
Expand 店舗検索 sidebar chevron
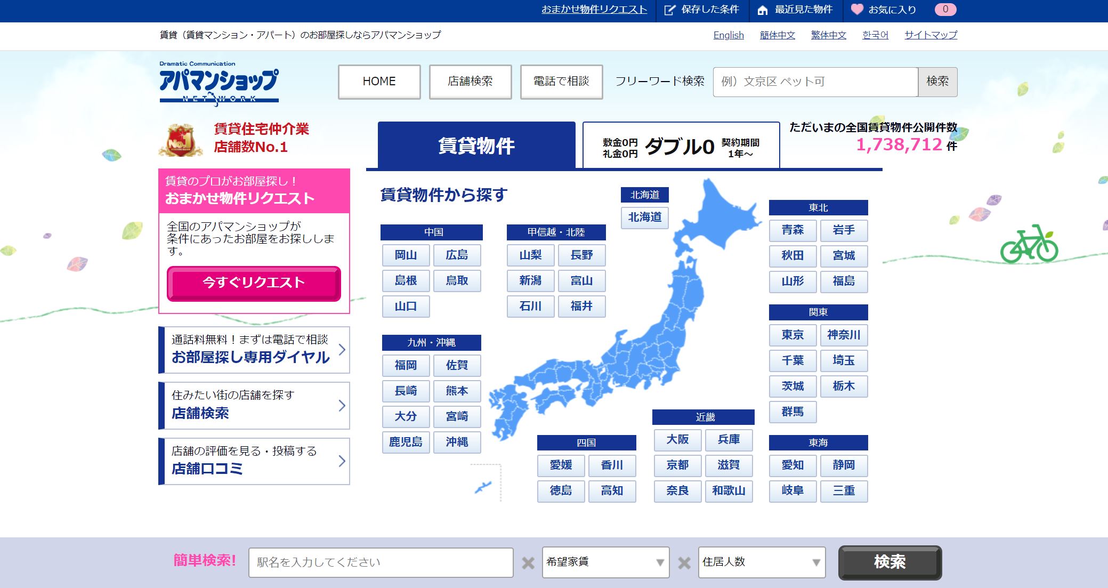(342, 405)
